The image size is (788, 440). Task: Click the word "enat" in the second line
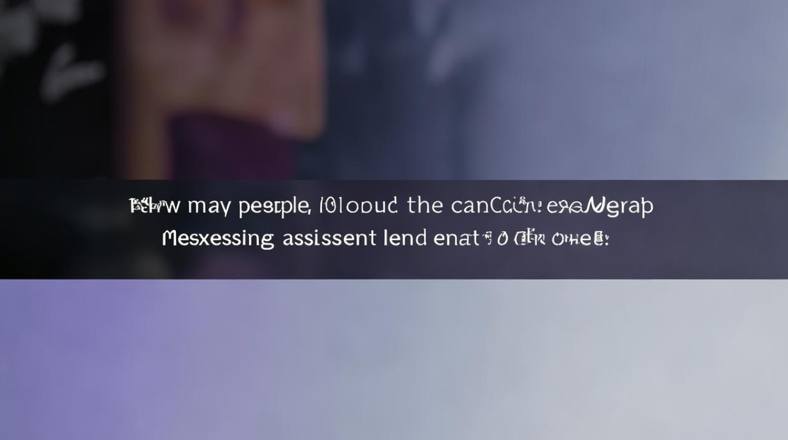pos(456,238)
